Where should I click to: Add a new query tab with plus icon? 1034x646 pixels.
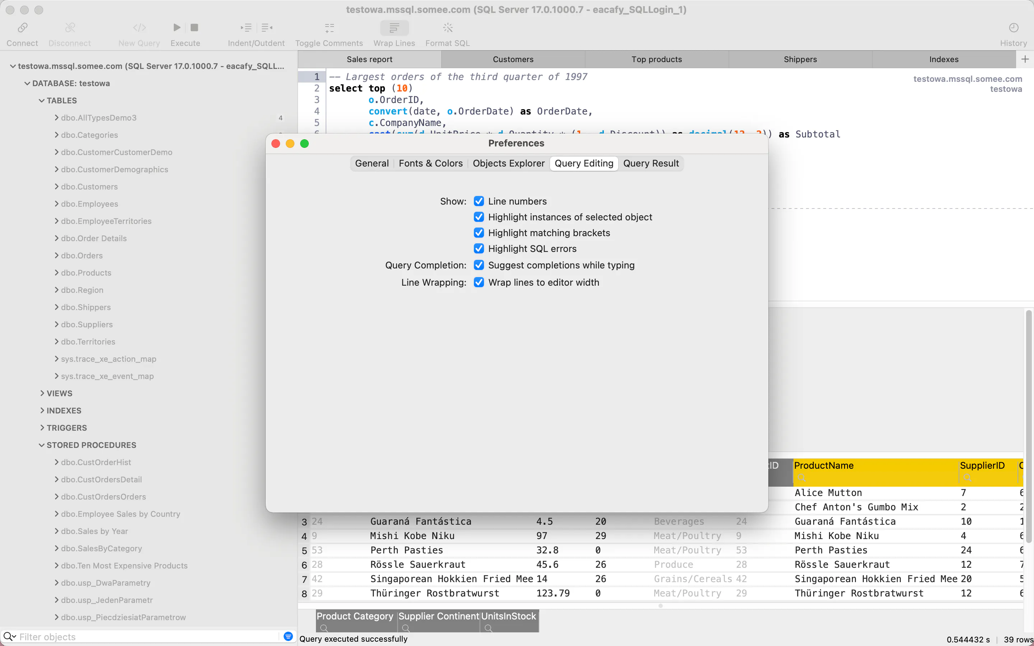tap(1025, 59)
